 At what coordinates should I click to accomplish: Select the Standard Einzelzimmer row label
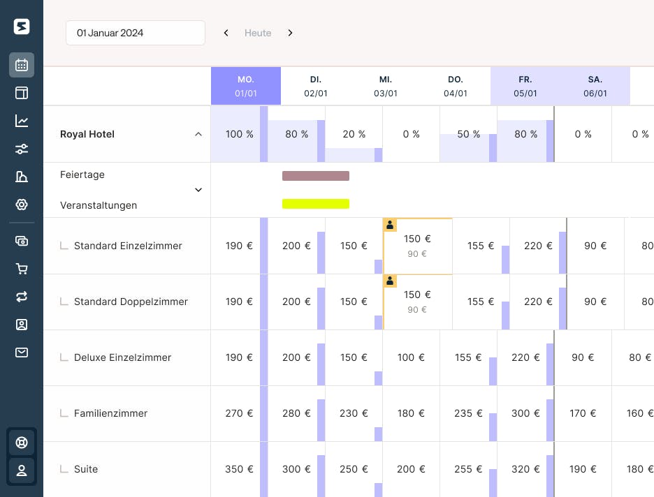pos(128,246)
